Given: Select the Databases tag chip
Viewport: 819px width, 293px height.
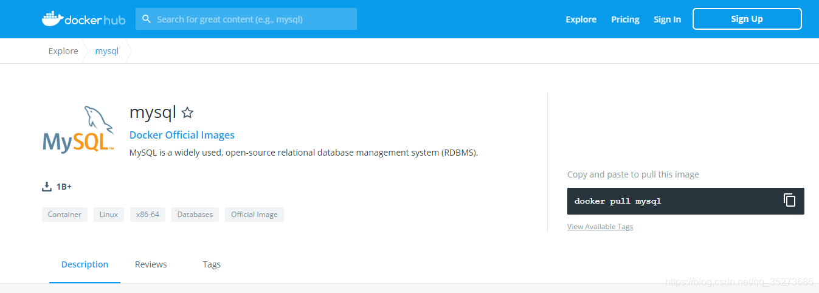Looking at the screenshot, I should (x=195, y=215).
